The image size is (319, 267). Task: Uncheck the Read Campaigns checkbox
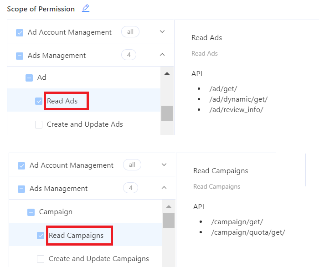(41, 236)
